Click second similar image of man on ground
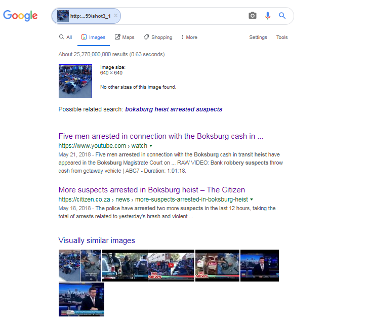The image size is (370, 320). pyautogui.click(x=91, y=265)
